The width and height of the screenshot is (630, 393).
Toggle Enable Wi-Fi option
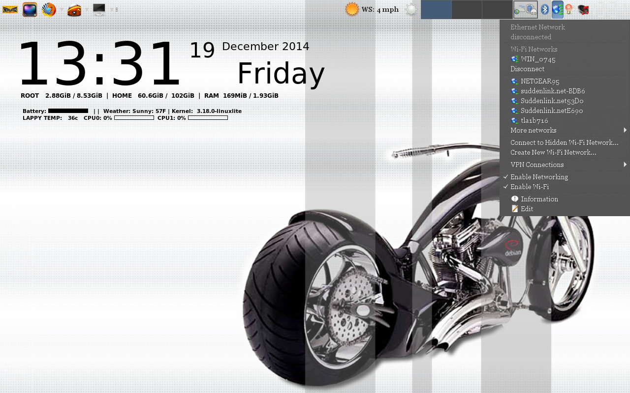coord(529,187)
